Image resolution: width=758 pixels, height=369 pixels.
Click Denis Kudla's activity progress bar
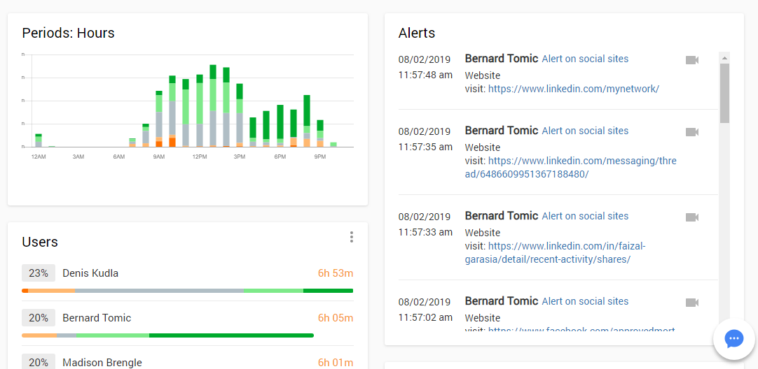click(187, 291)
